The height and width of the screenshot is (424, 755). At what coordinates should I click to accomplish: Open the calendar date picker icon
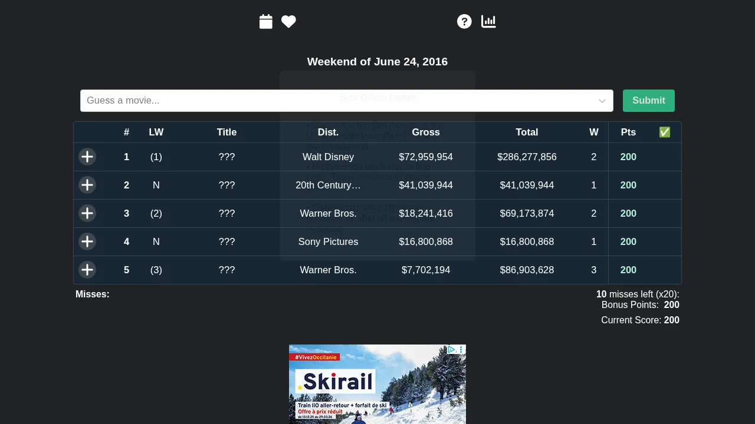point(266,22)
